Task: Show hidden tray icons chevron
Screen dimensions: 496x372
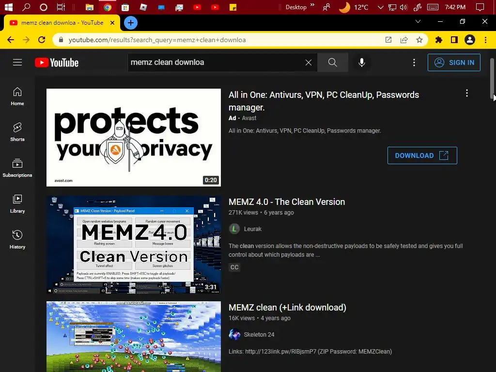Action: pos(381,7)
